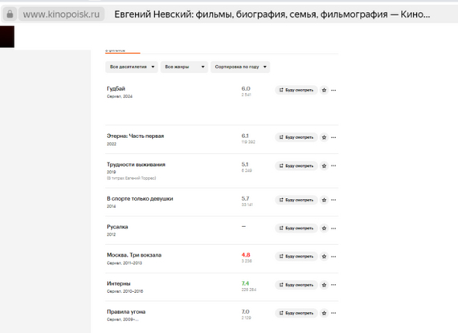Open three-dots menu for Этерна: Часть первая
This screenshot has width=458, height=333.
pyautogui.click(x=333, y=137)
